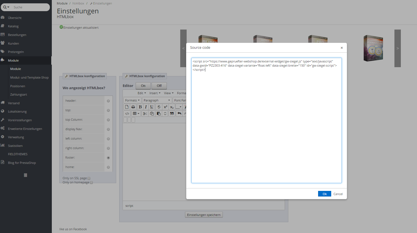Open Modul- und Template-Shop submenu item
Image resolution: width=417 pixels, height=233 pixels.
click(29, 77)
